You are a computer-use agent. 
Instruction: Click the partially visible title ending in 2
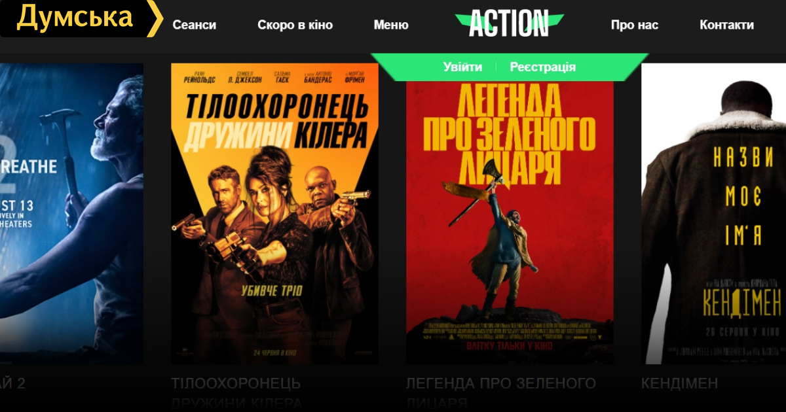coord(12,383)
